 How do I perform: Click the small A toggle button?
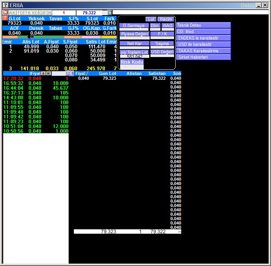pos(44,74)
